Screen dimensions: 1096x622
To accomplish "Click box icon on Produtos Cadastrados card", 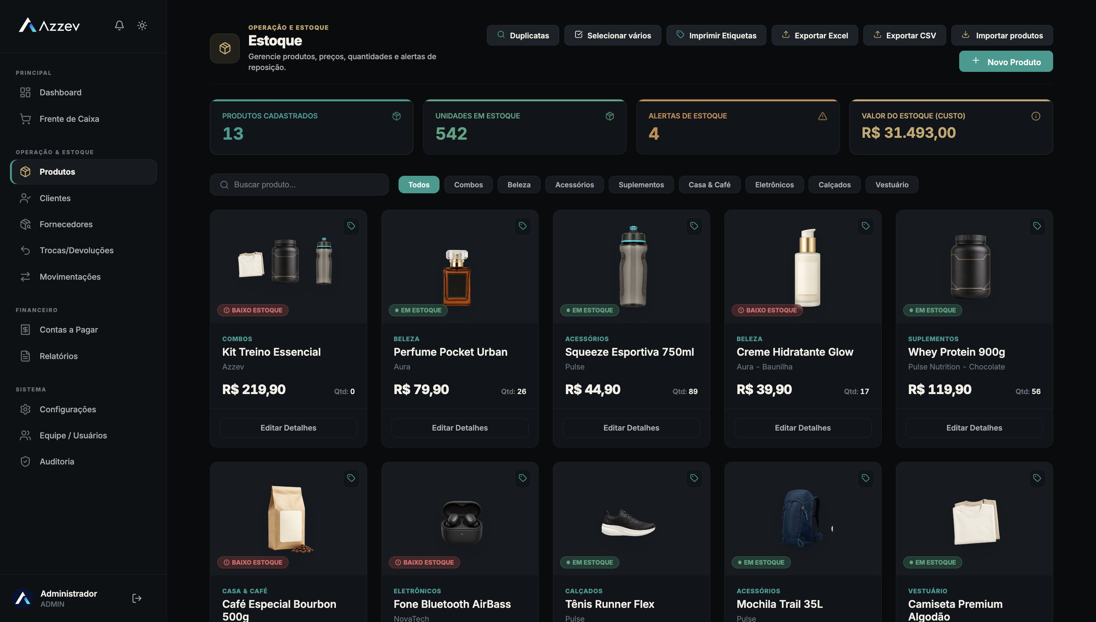I will coord(396,116).
